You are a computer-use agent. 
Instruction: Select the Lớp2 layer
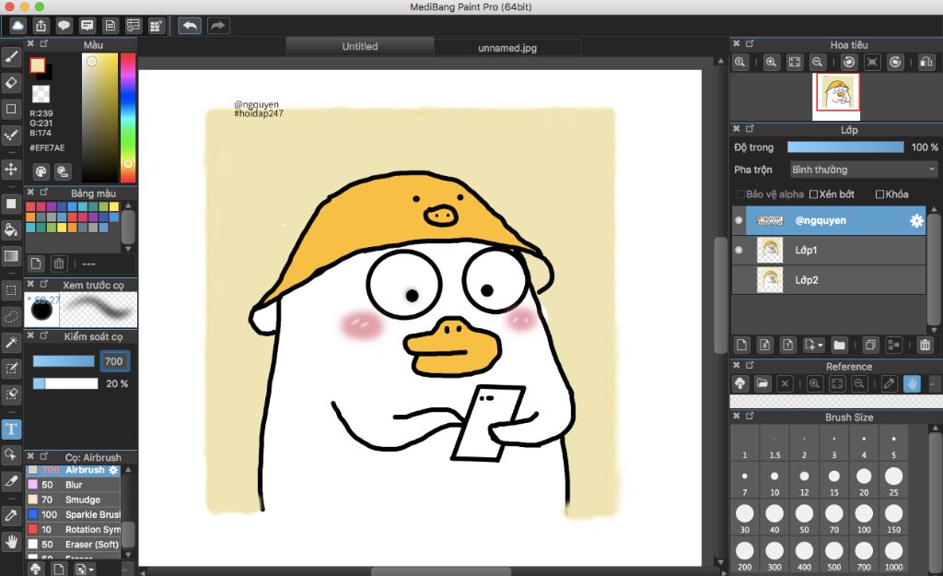(829, 280)
